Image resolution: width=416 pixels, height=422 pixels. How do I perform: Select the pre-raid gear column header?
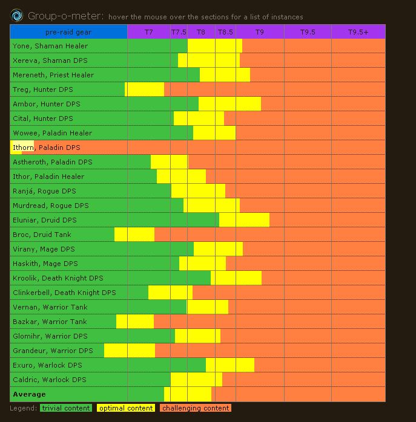(68, 32)
